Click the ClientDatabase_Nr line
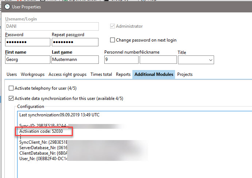Viewport: 252px width, 178px height. coord(43,153)
